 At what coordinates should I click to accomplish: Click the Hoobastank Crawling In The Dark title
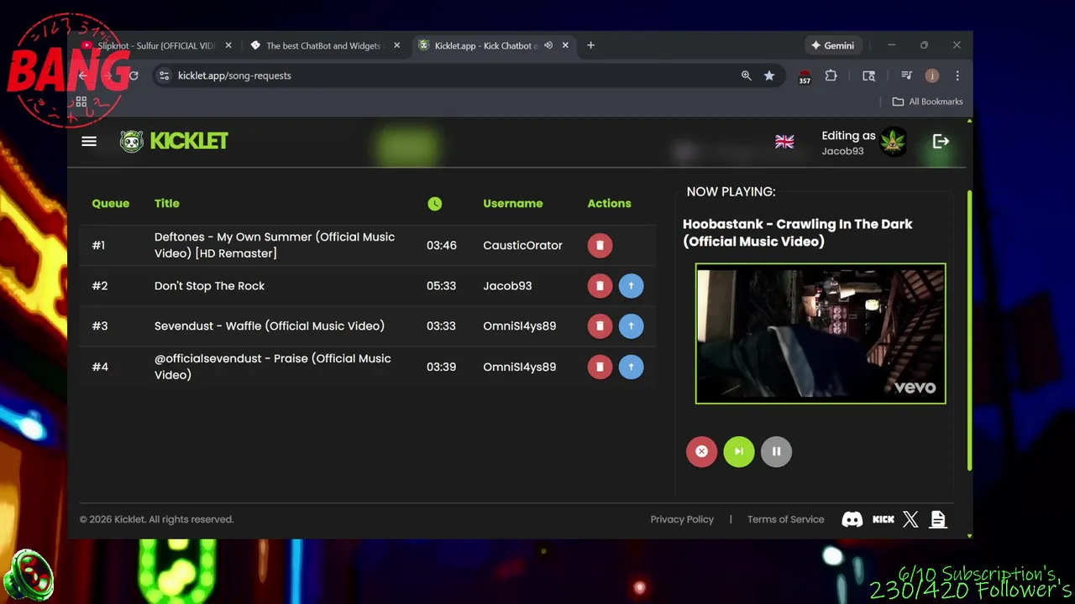pyautogui.click(x=798, y=232)
